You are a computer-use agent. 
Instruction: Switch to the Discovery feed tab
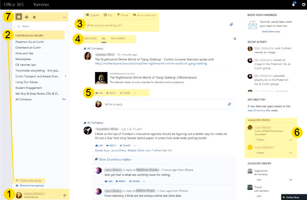(91, 38)
